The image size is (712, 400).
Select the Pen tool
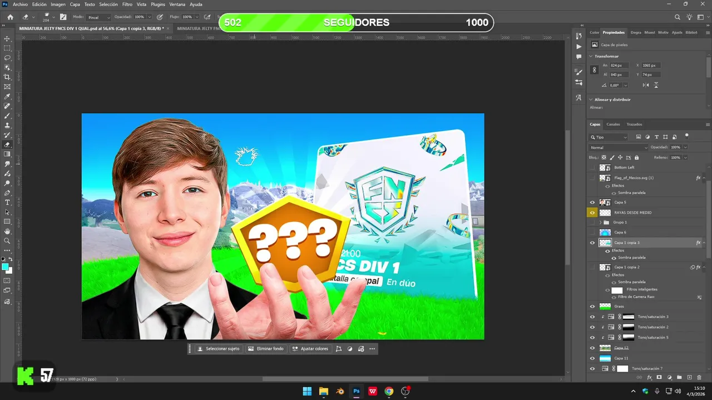point(7,193)
